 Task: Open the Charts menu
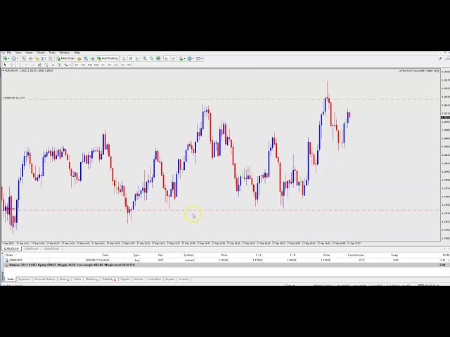[x=41, y=53]
